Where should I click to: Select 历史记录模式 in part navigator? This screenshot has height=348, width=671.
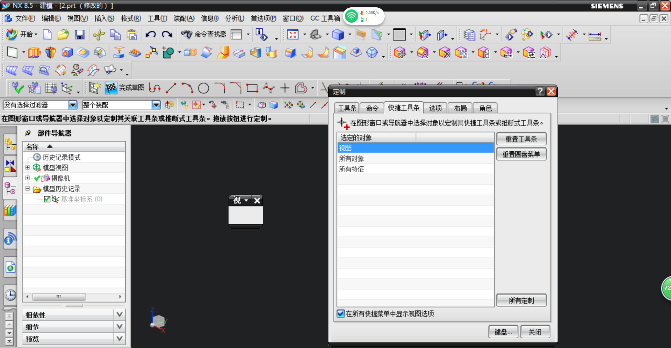tap(62, 157)
